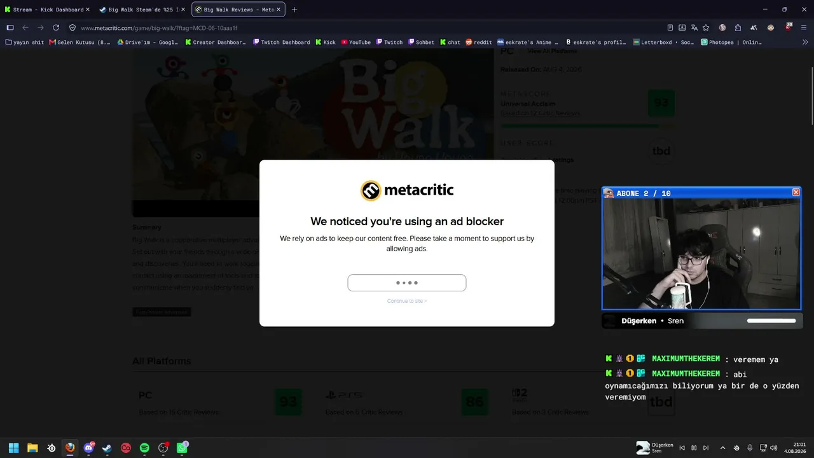Screen dimensions: 814x458
Task: Open the Sohbet bookmark
Action: coord(421,43)
